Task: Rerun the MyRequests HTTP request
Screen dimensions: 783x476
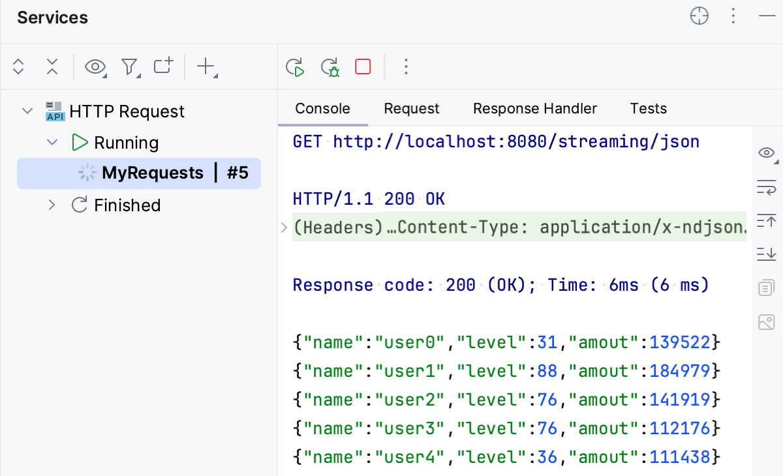Action: click(x=294, y=67)
